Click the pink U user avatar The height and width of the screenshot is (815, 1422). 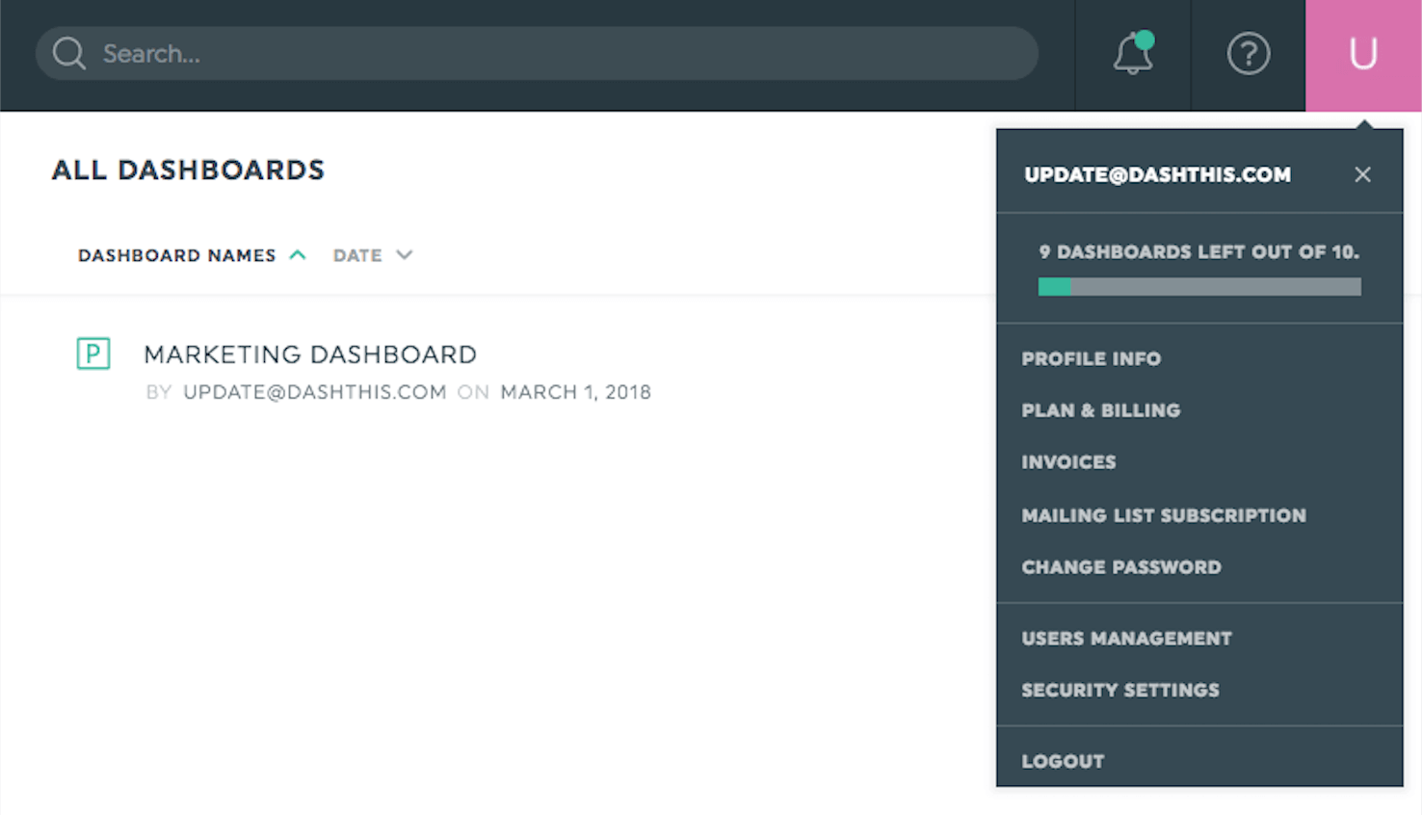click(x=1363, y=55)
